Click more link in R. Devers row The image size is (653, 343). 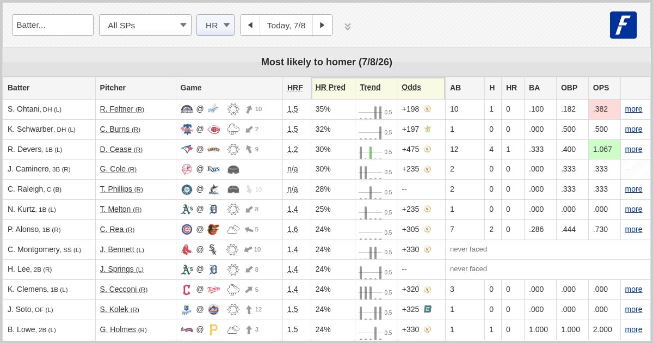[x=633, y=149]
